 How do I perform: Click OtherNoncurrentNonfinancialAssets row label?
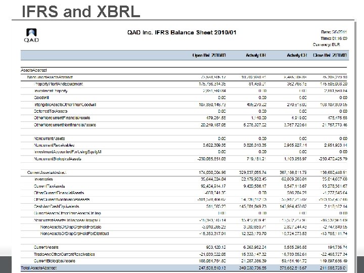(x=65, y=125)
